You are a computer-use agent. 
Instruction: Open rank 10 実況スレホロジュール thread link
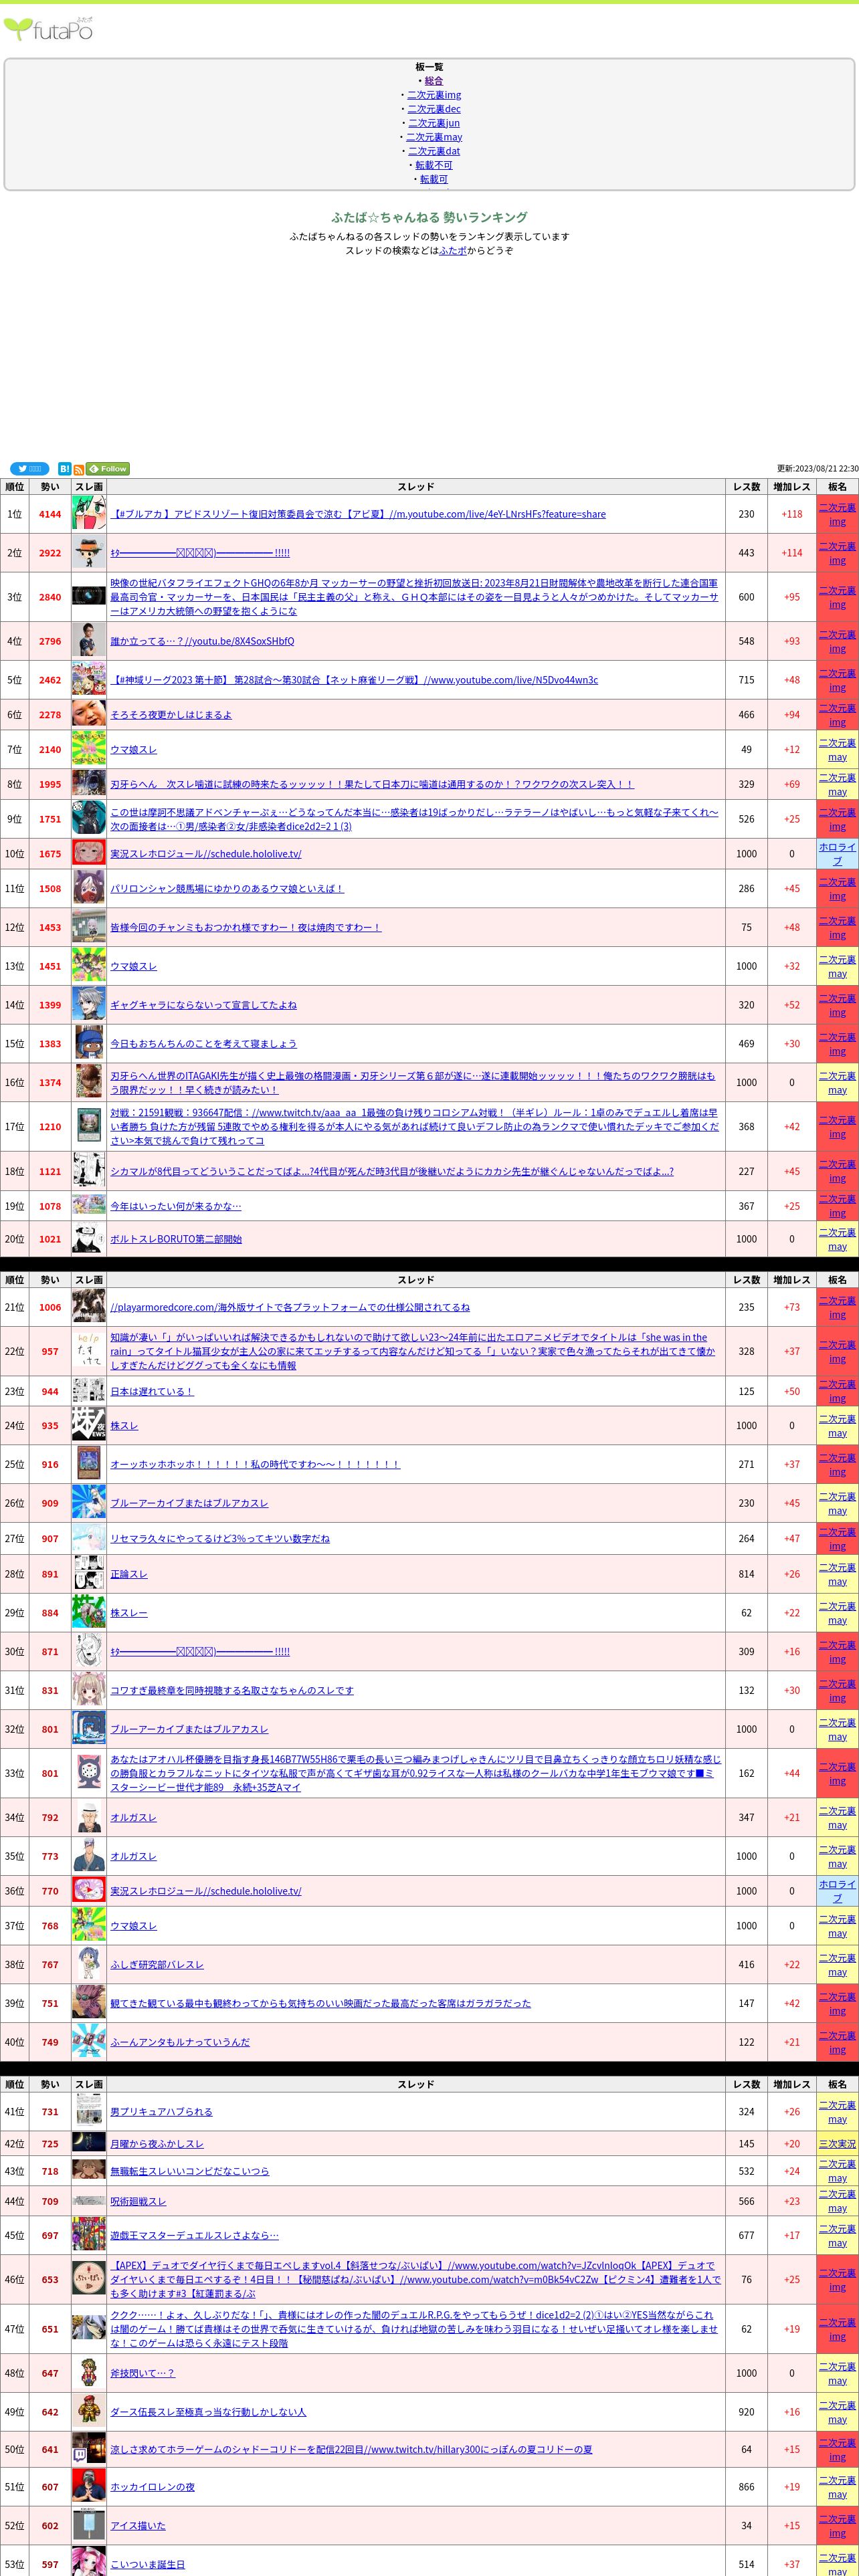point(205,853)
